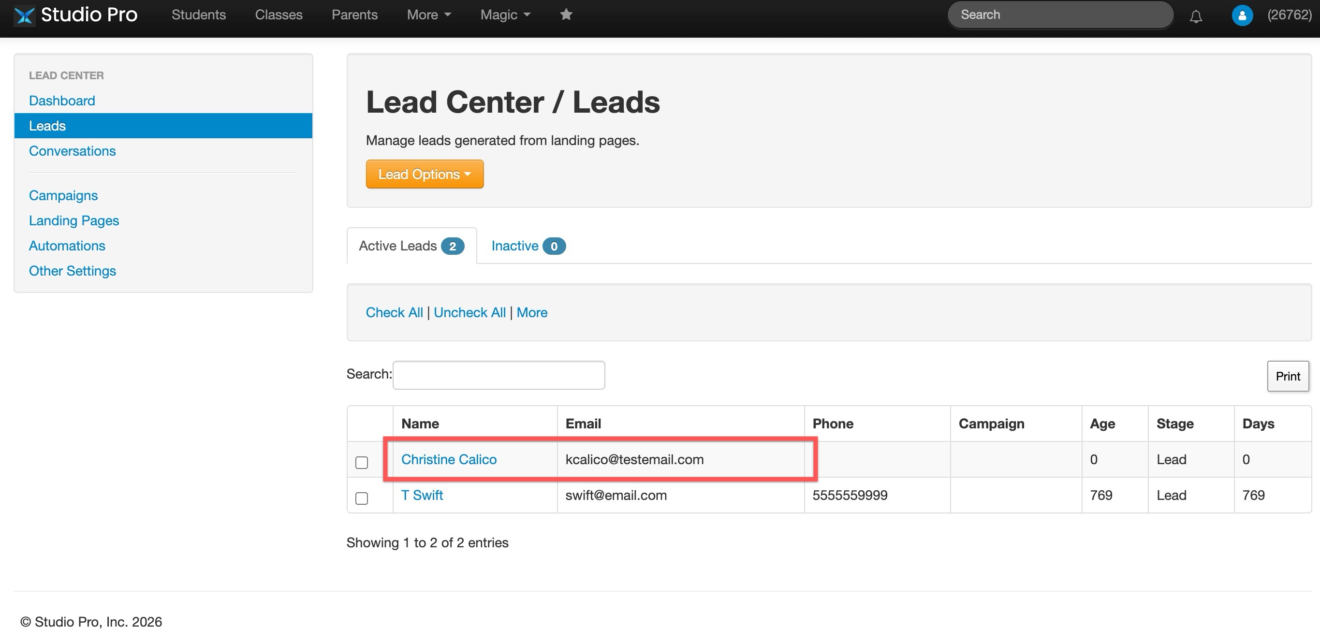Viewport: 1320px width, 644px height.
Task: Open notifications bell icon
Action: [x=1195, y=16]
